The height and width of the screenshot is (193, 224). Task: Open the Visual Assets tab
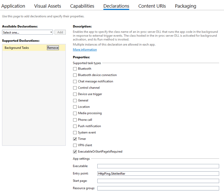48,6
